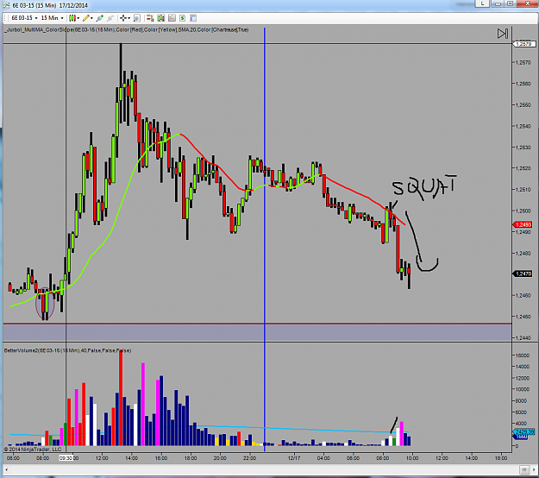This screenshot has width=539, height=478.
Task: Click the black 1.2470 current price marker
Action: (523, 274)
